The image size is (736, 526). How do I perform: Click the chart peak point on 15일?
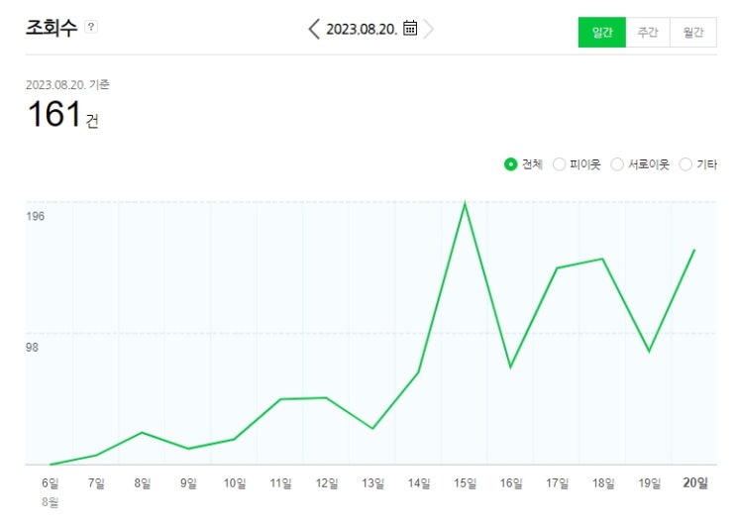(x=465, y=204)
